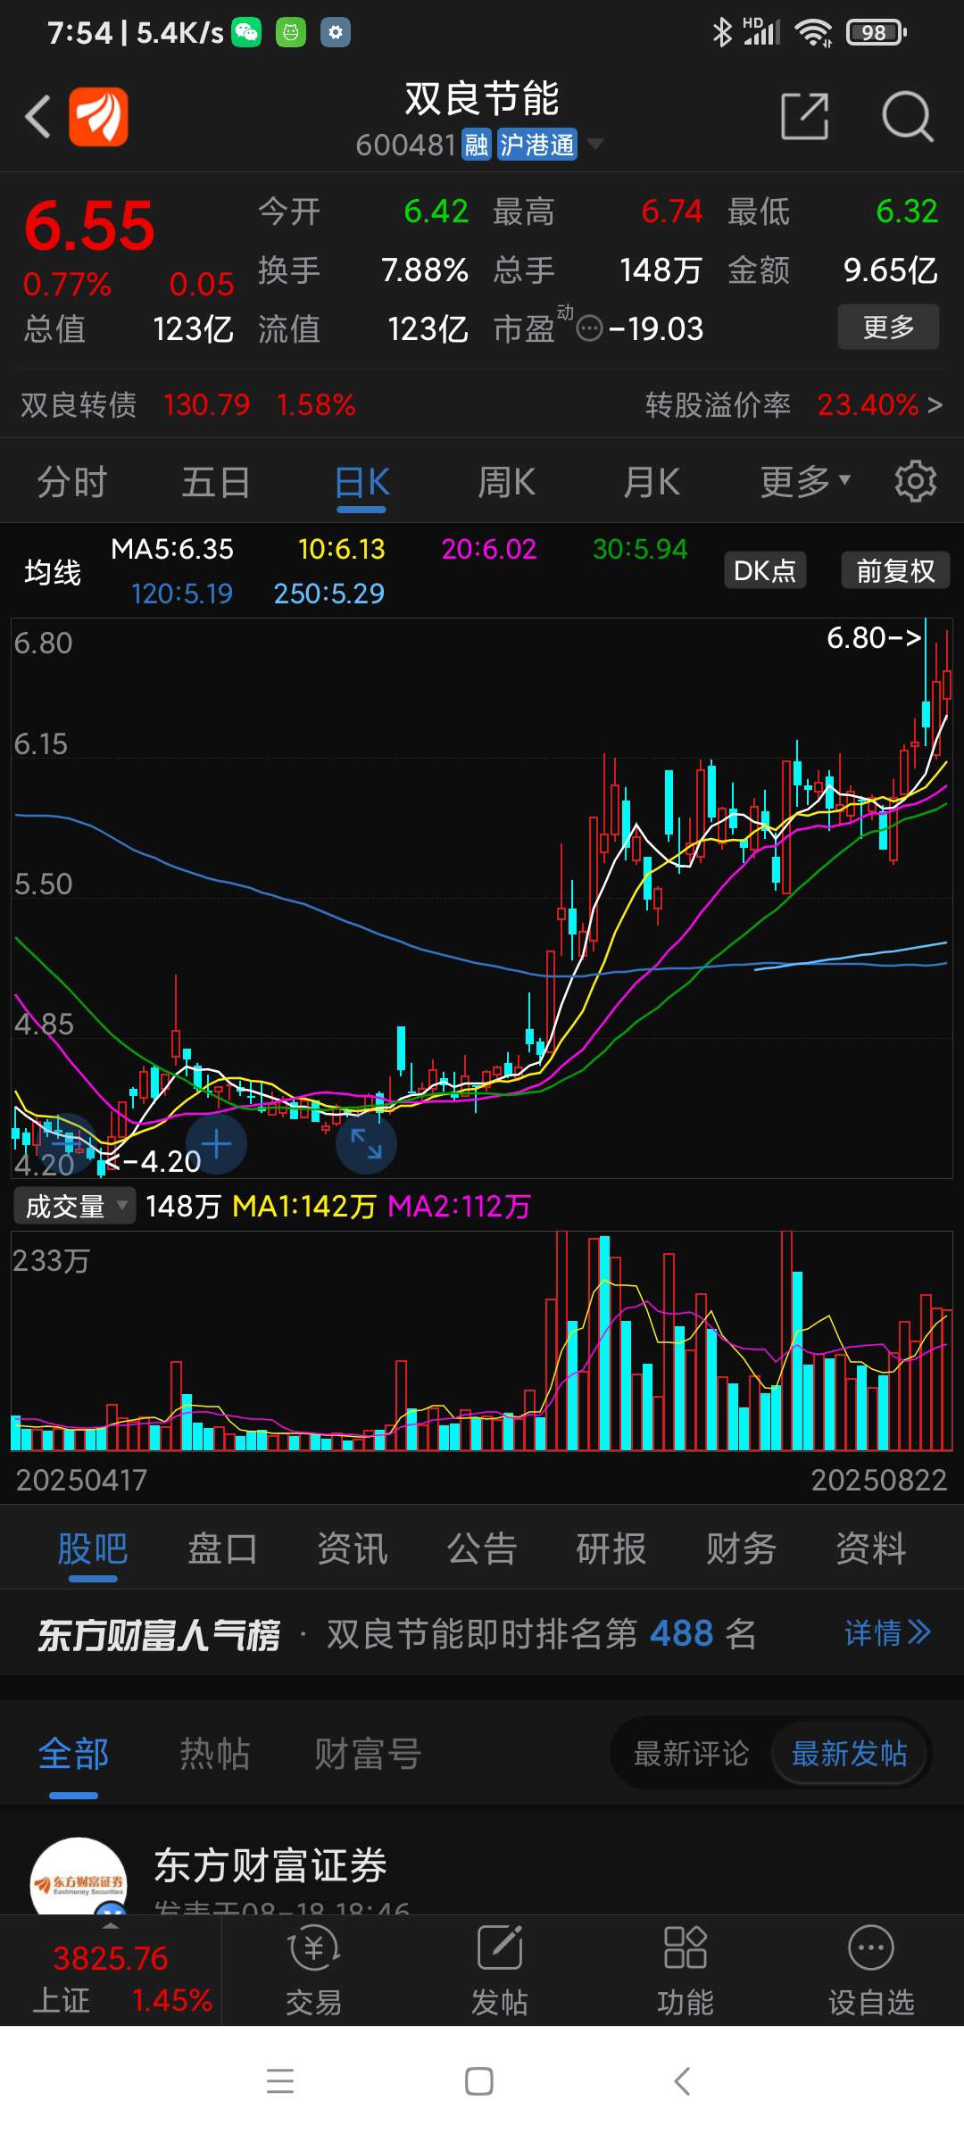Toggle the 前复权 adjustment button
The width and height of the screenshot is (964, 2142).
[x=895, y=570]
